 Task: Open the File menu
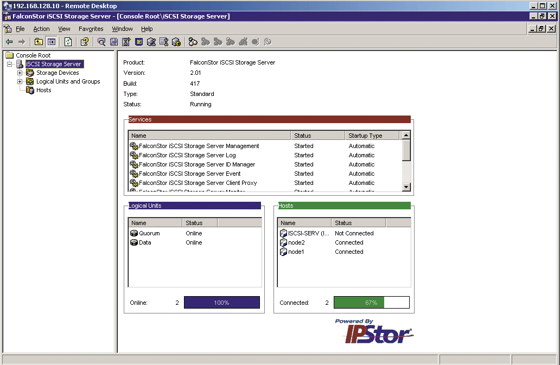21,29
